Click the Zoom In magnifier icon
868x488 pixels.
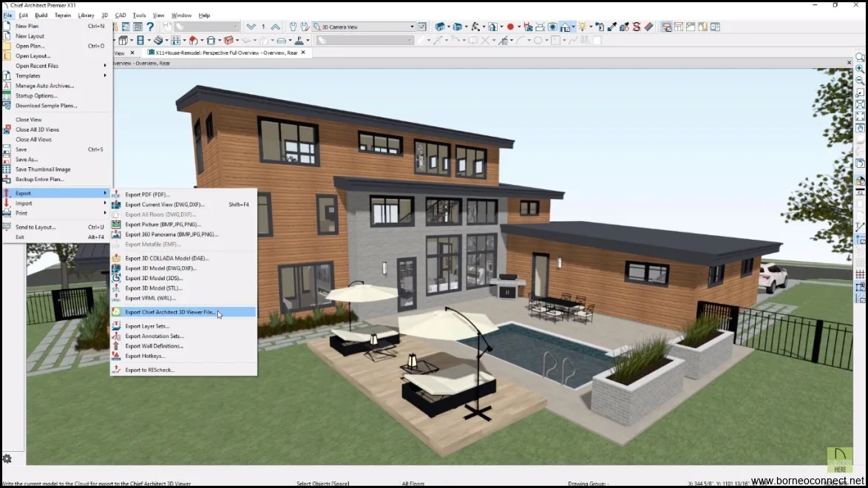860,68
